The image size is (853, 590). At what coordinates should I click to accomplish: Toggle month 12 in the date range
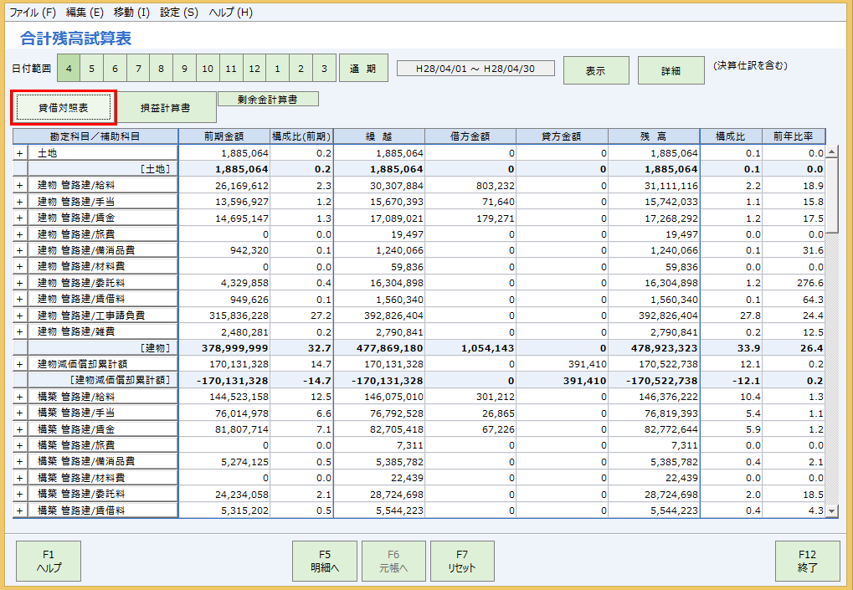tap(254, 70)
